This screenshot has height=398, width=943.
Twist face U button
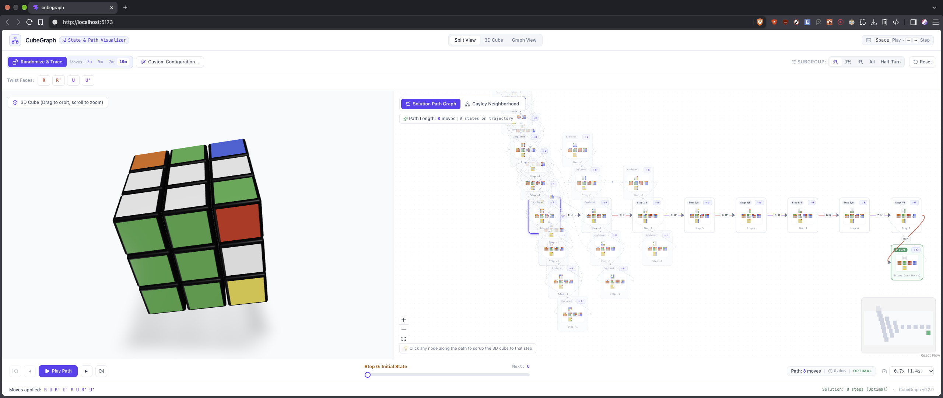pos(73,80)
